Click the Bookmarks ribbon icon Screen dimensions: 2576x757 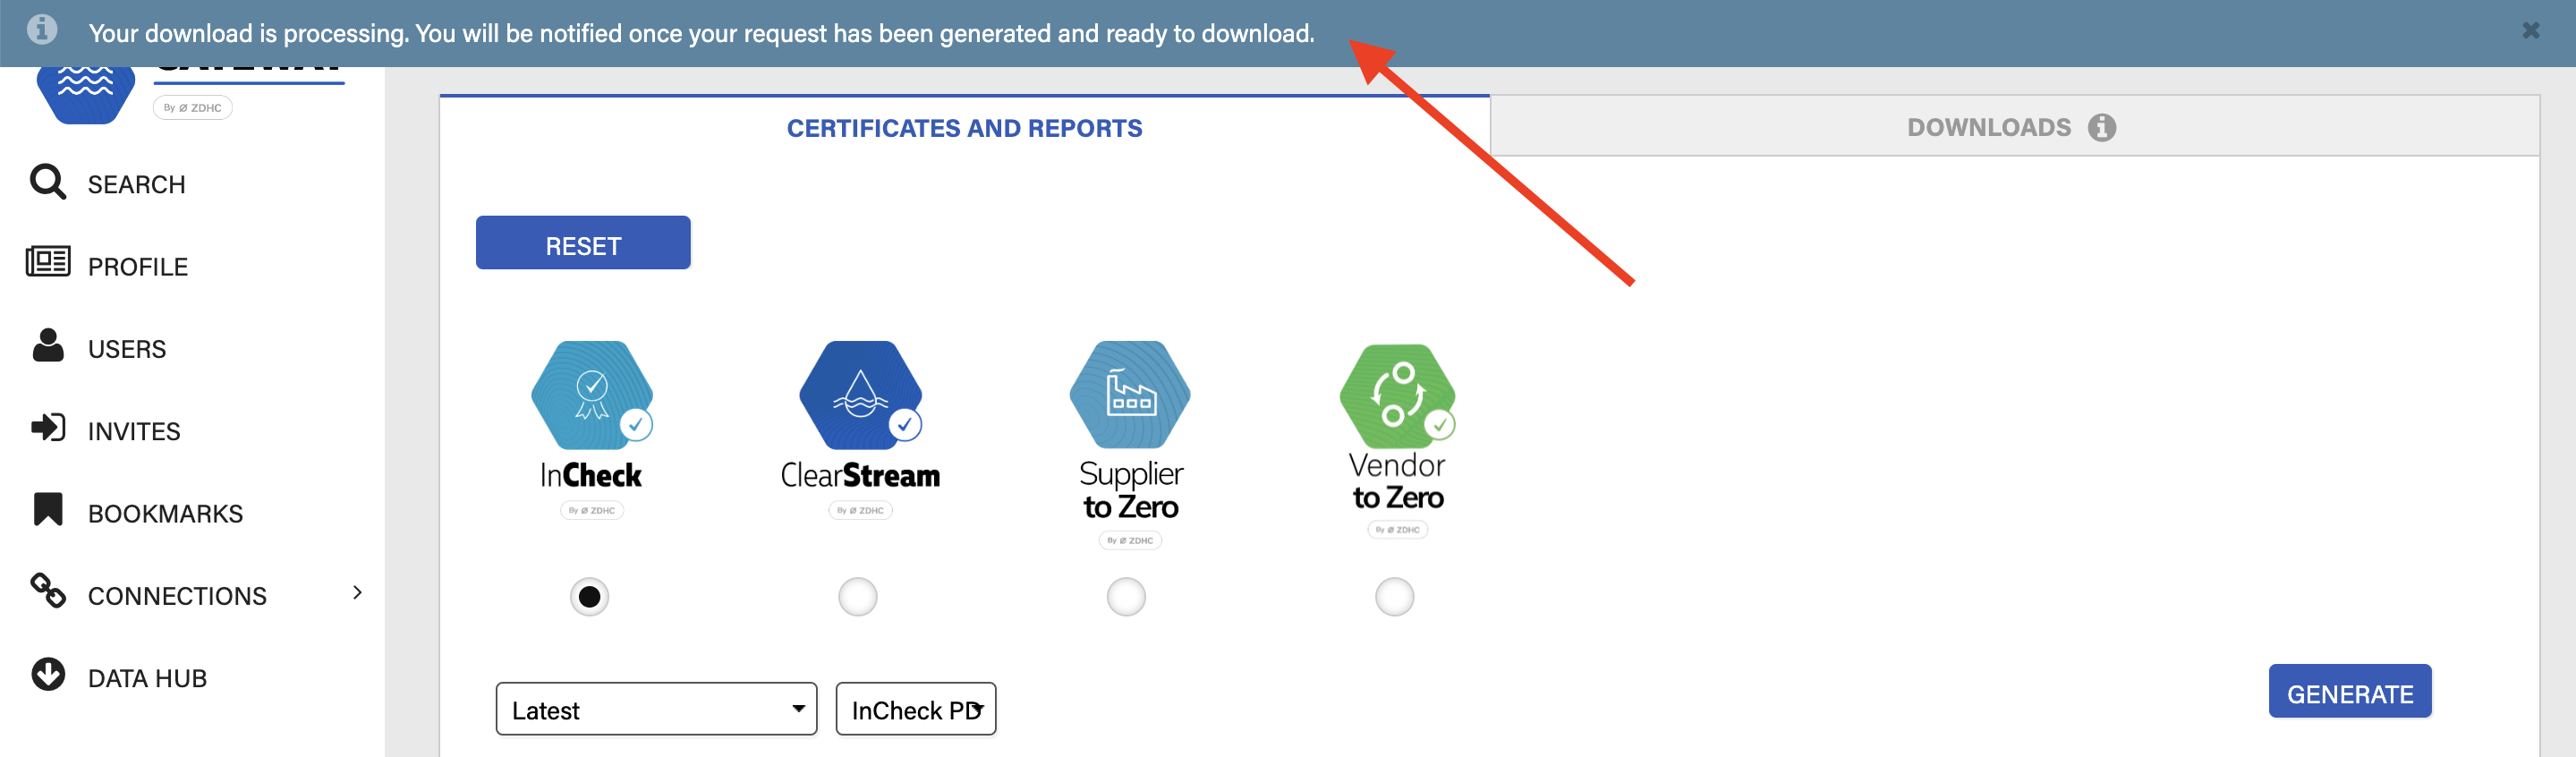[47, 509]
